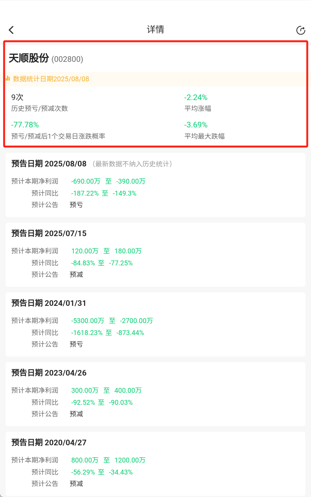The height and width of the screenshot is (497, 311).
Task: Tap the back arrow icon
Action: point(11,30)
